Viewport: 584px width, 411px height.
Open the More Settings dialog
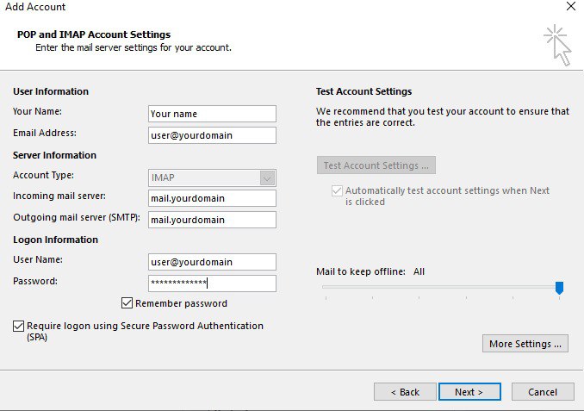click(x=525, y=344)
